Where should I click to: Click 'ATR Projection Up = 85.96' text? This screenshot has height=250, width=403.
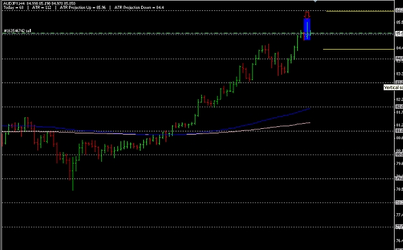tap(83, 8)
